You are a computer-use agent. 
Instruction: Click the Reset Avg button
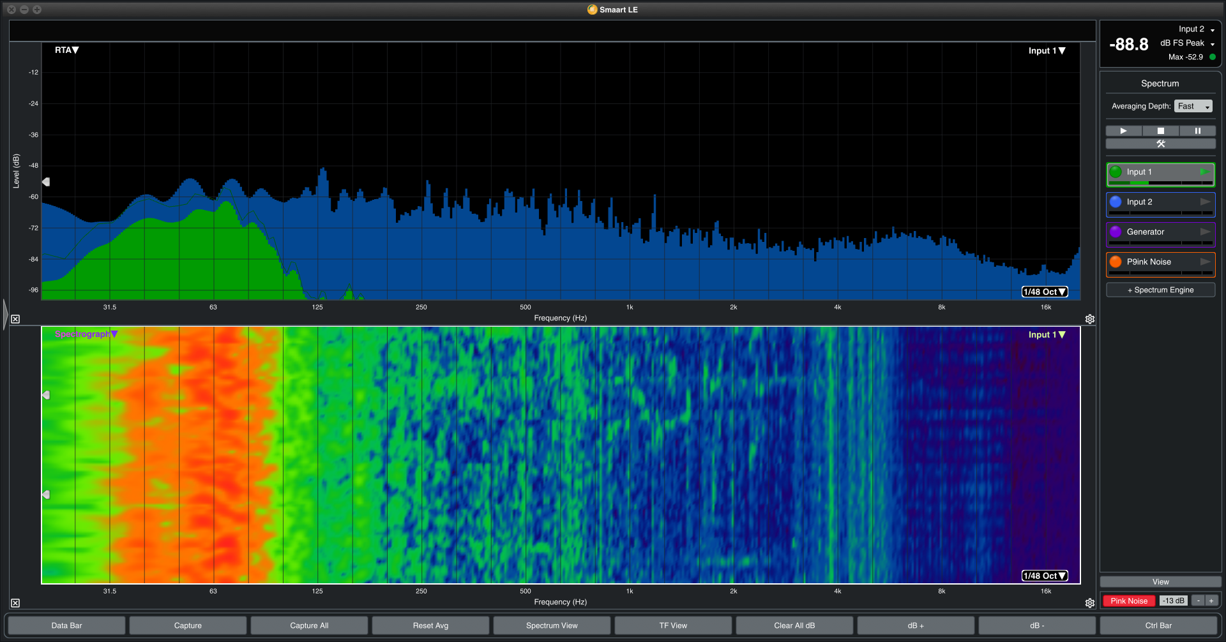[430, 625]
